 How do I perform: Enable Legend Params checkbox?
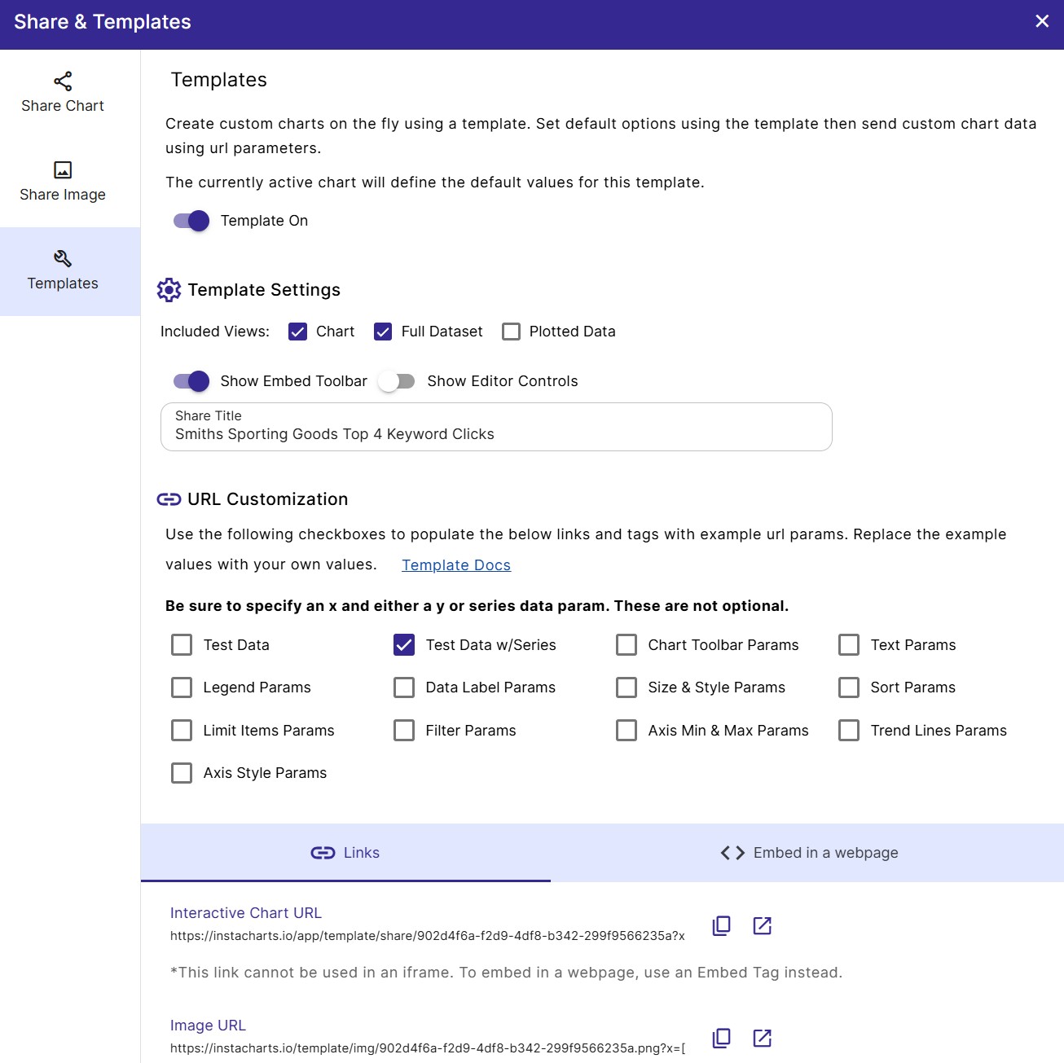(x=182, y=687)
